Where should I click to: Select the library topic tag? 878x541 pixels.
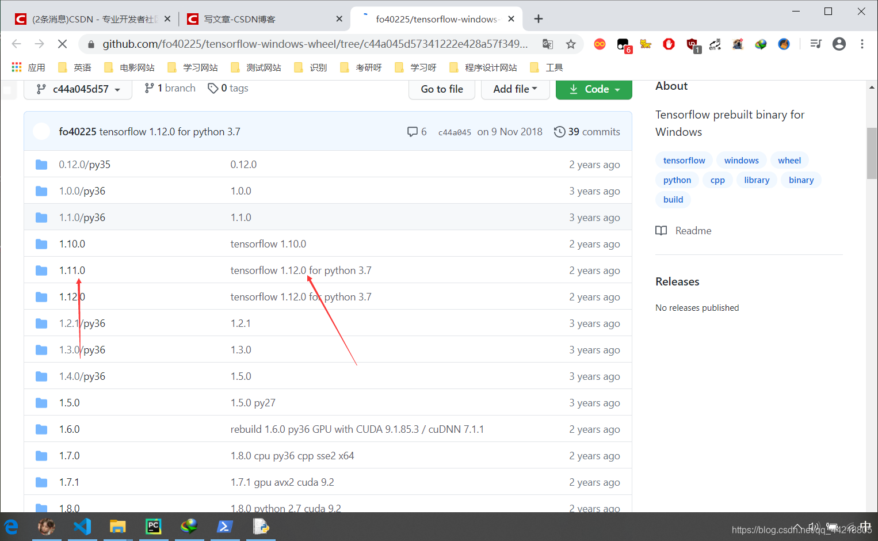point(757,180)
